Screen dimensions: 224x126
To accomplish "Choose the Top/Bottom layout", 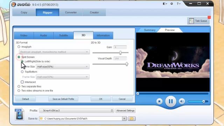I will 22,72.
